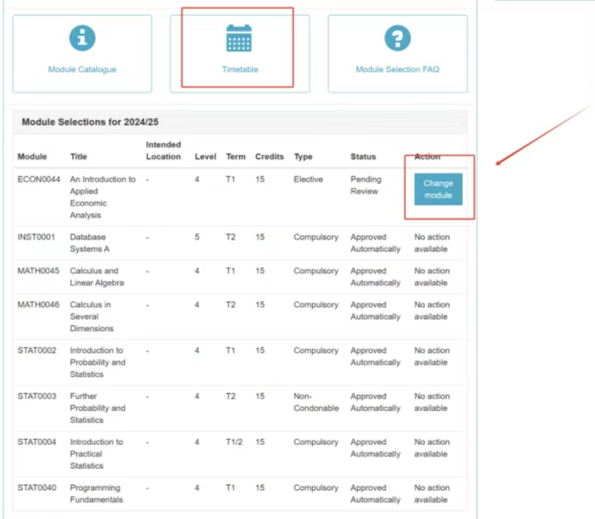This screenshot has width=595, height=519.
Task: Open the Module Catalogue text link
Action: 82,70
